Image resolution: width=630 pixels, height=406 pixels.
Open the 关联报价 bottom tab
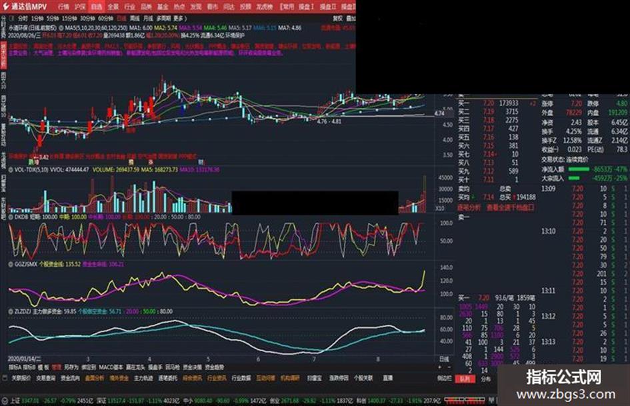[x=21, y=378]
